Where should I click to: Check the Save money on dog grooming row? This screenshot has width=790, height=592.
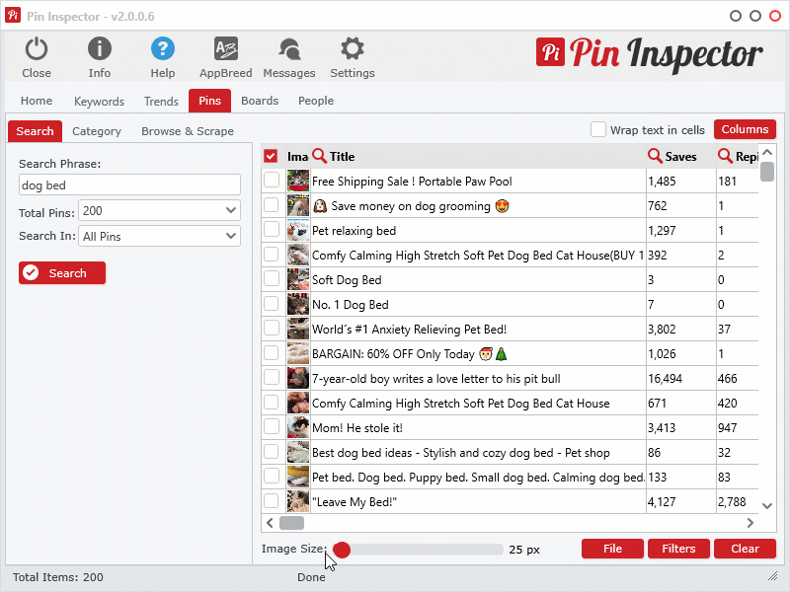(x=271, y=204)
